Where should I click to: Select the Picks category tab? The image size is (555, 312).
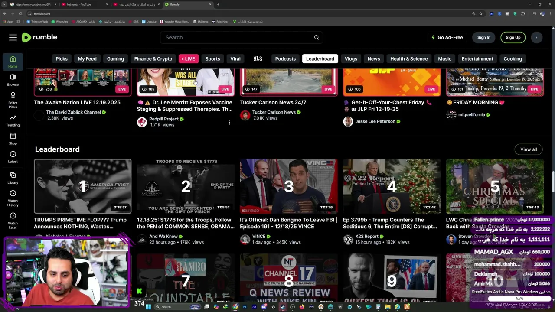point(62,59)
